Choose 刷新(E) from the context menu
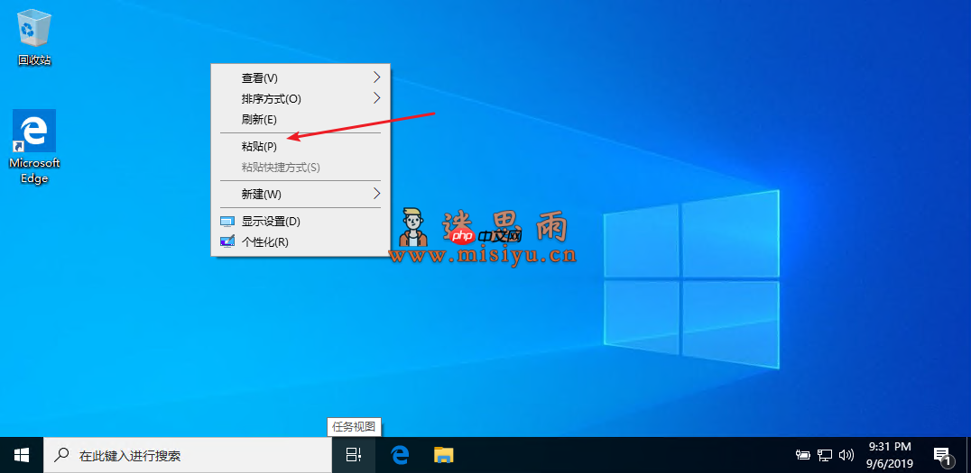 click(x=301, y=119)
